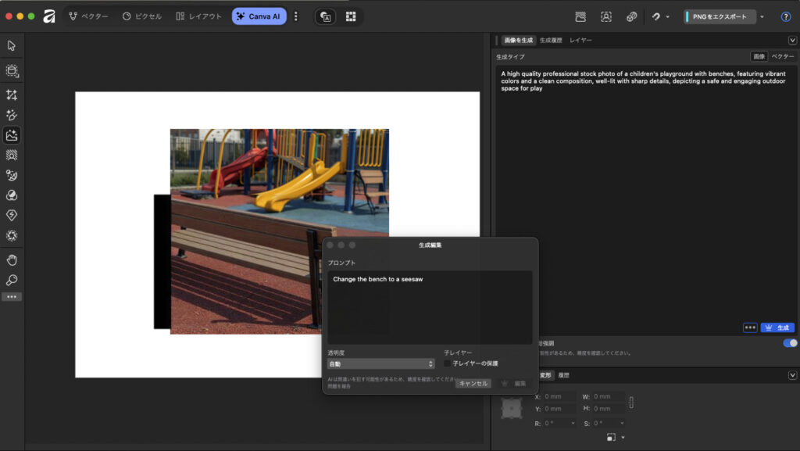This screenshot has width=800, height=451.
Task: Select the Move tool arrow icon
Action: (12, 45)
